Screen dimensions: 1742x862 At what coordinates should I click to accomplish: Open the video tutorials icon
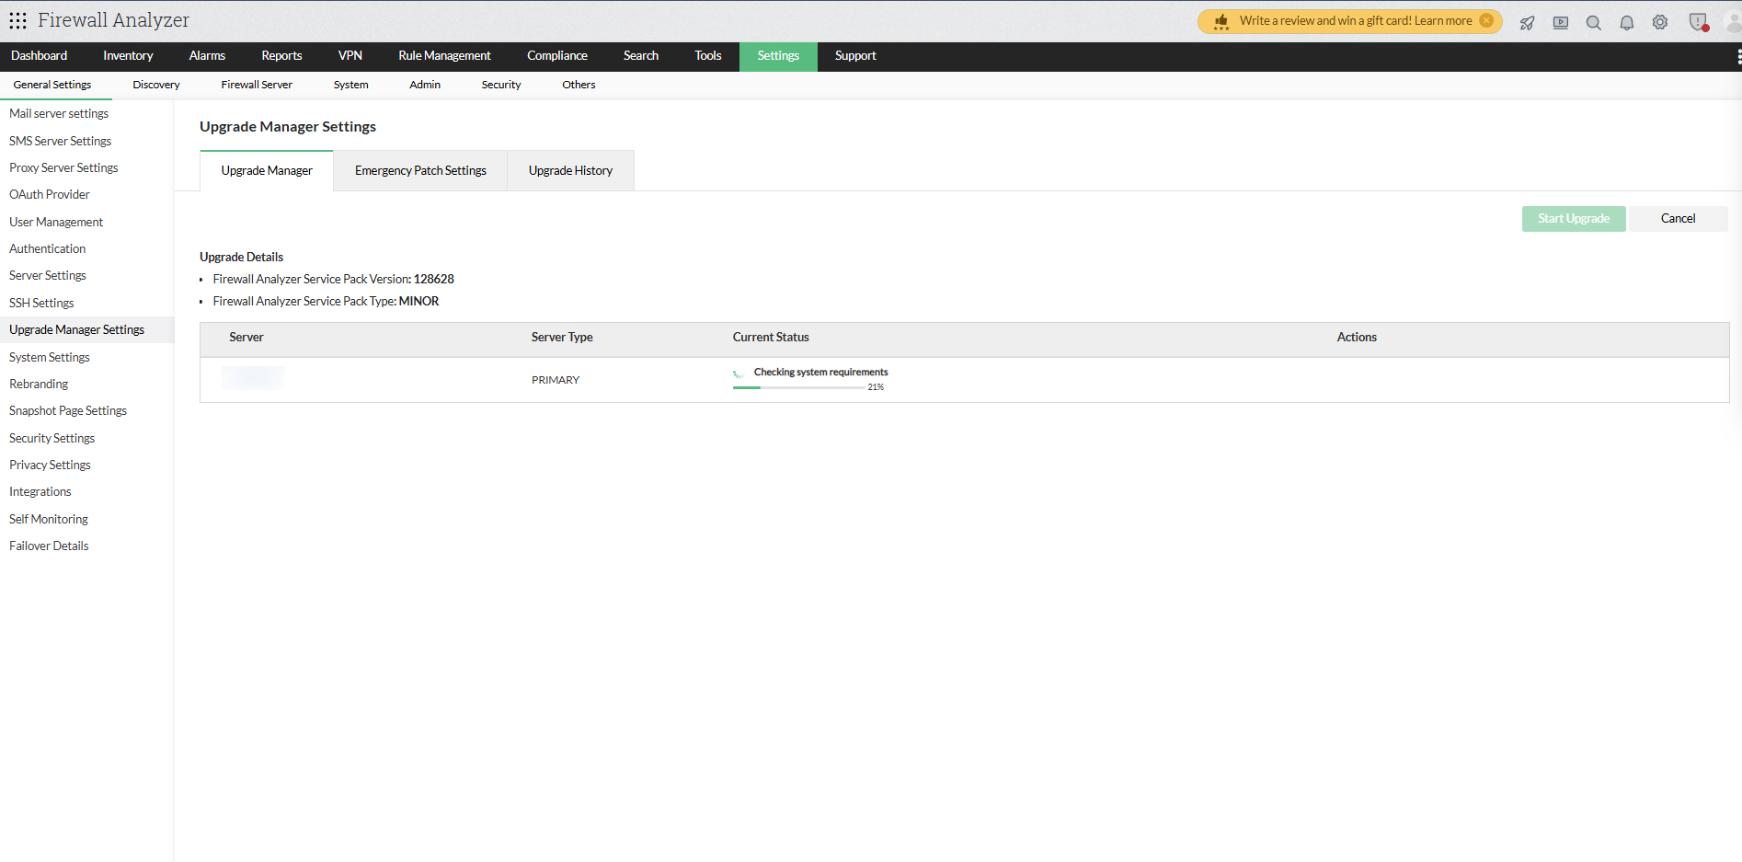pos(1561,23)
